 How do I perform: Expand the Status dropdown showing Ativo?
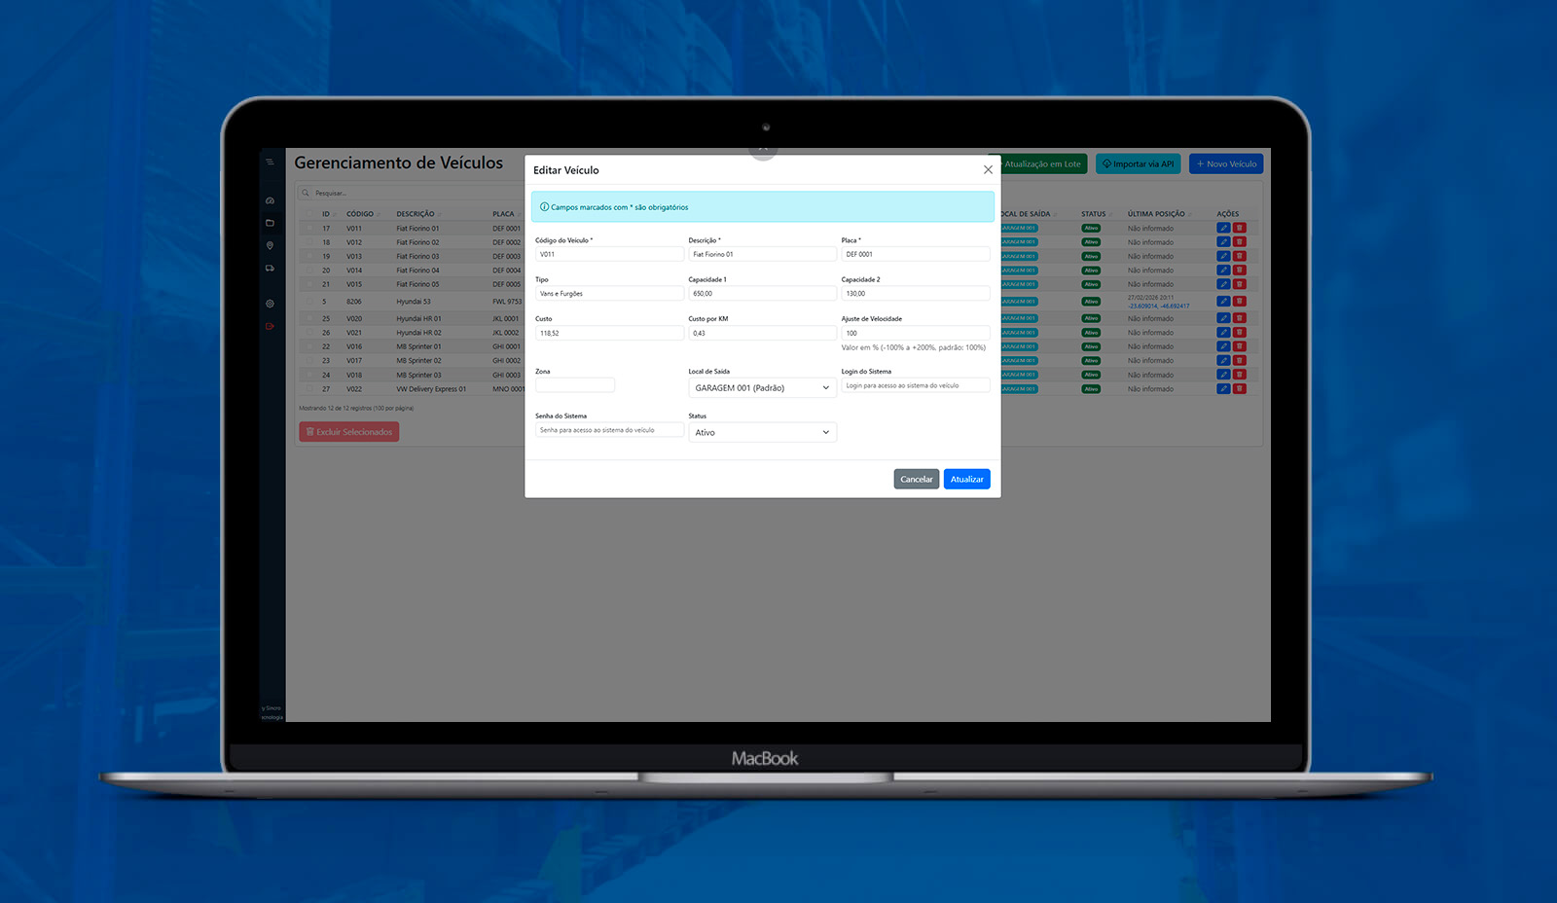click(762, 433)
